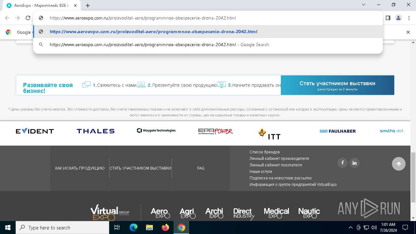This screenshot has width=416, height=234.
Task: Close the AeroExpo tab
Action: (x=75, y=5)
